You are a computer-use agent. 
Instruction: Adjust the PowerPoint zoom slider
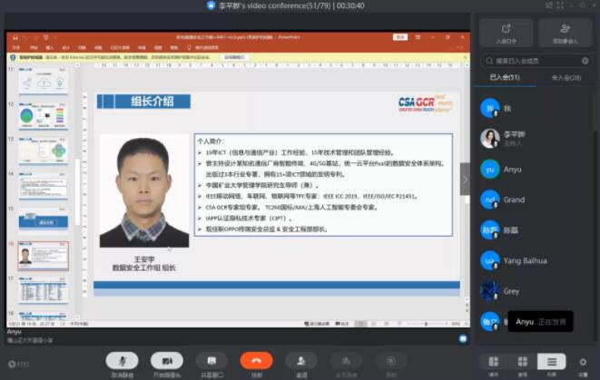pyautogui.click(x=427, y=324)
